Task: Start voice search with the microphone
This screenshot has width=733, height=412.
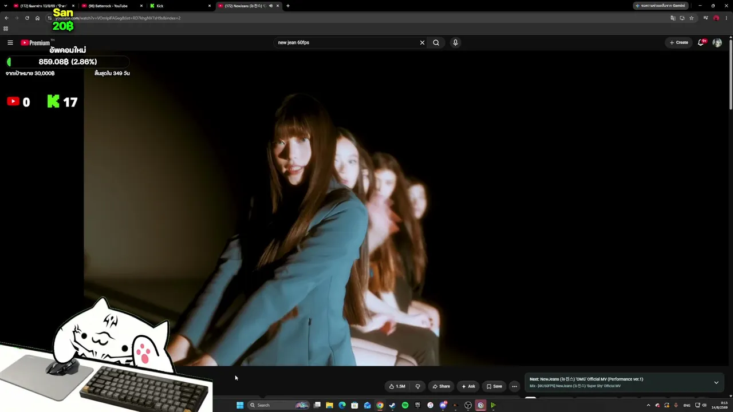Action: [455, 42]
